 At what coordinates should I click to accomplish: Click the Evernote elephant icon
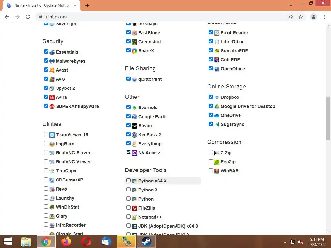tap(134, 108)
